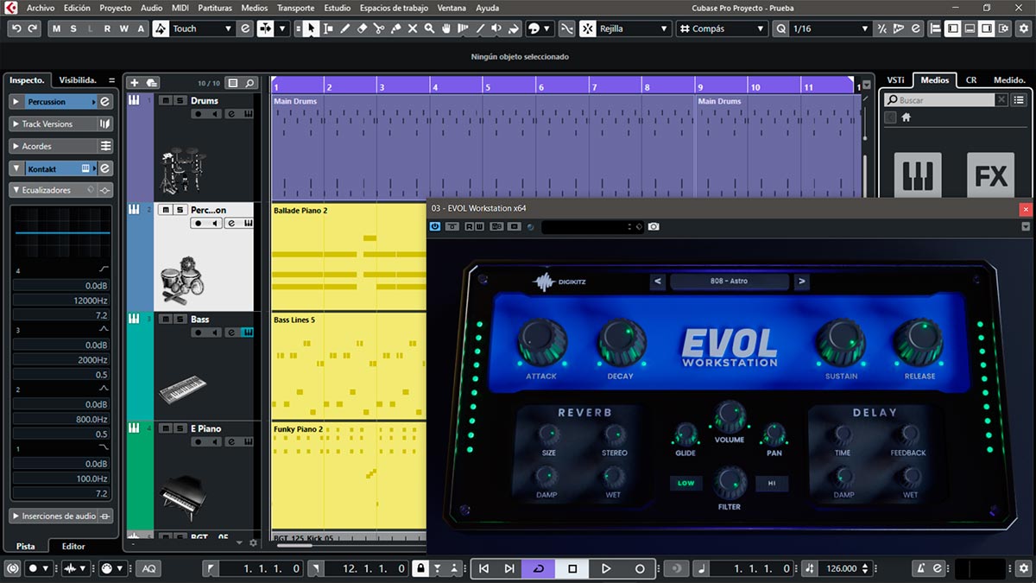Solo the Bass track
The height and width of the screenshot is (583, 1036).
[x=180, y=320]
